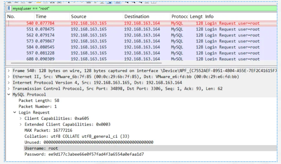The height and width of the screenshot is (164, 281).
Task: Expand the Client Capabilities: 0xa605 field
Action: 21,118
